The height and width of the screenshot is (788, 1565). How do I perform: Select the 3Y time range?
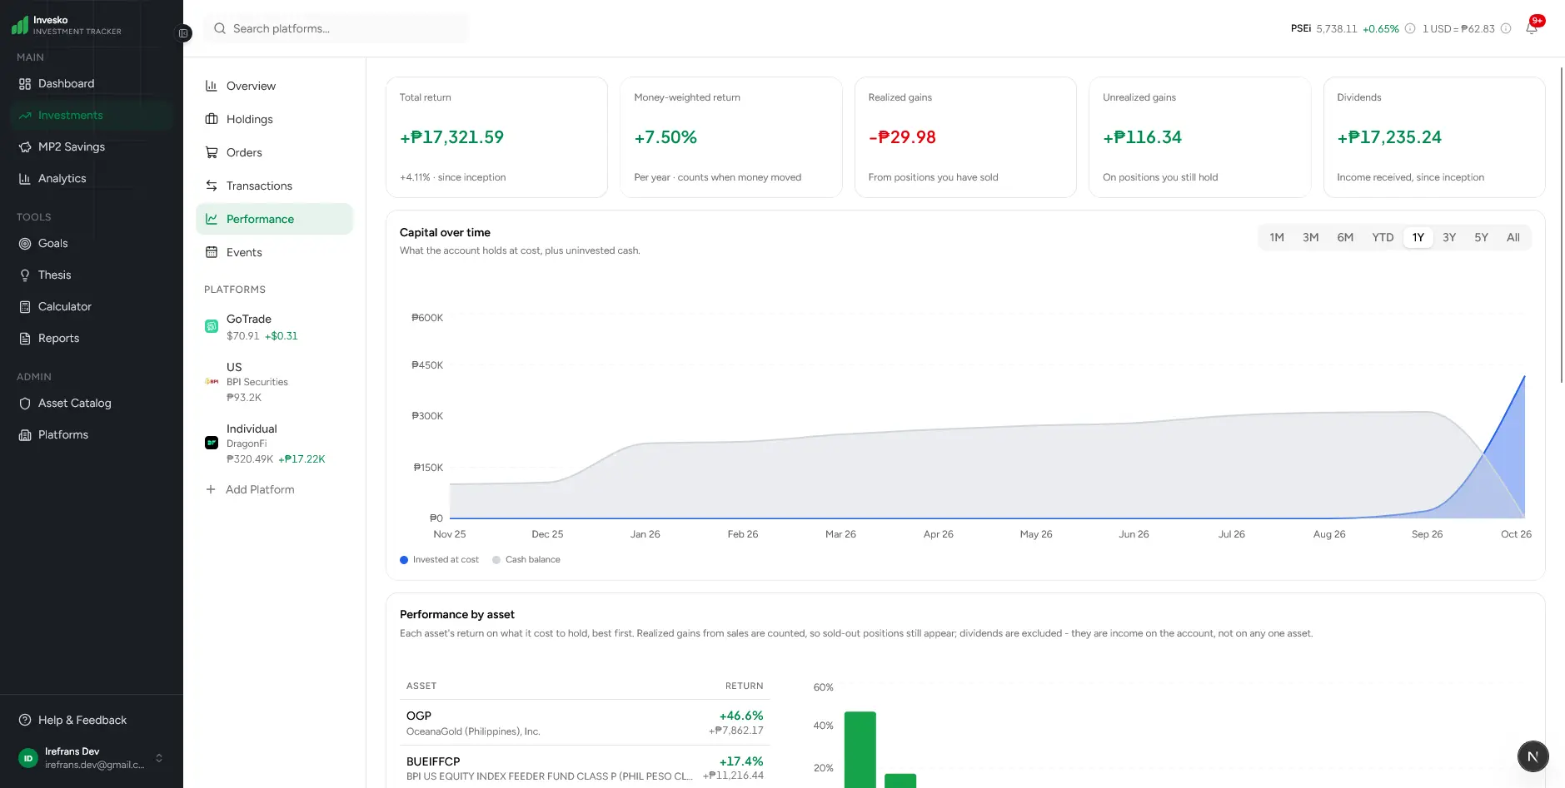[x=1449, y=238]
